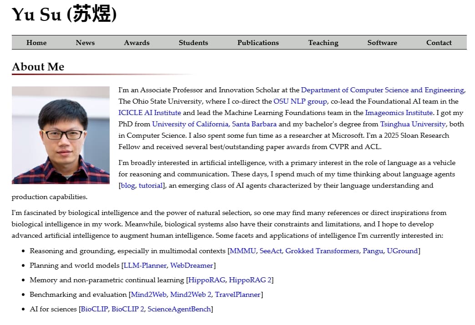Click the Tsinghua University link
475x325 pixels.
pyautogui.click(x=413, y=124)
